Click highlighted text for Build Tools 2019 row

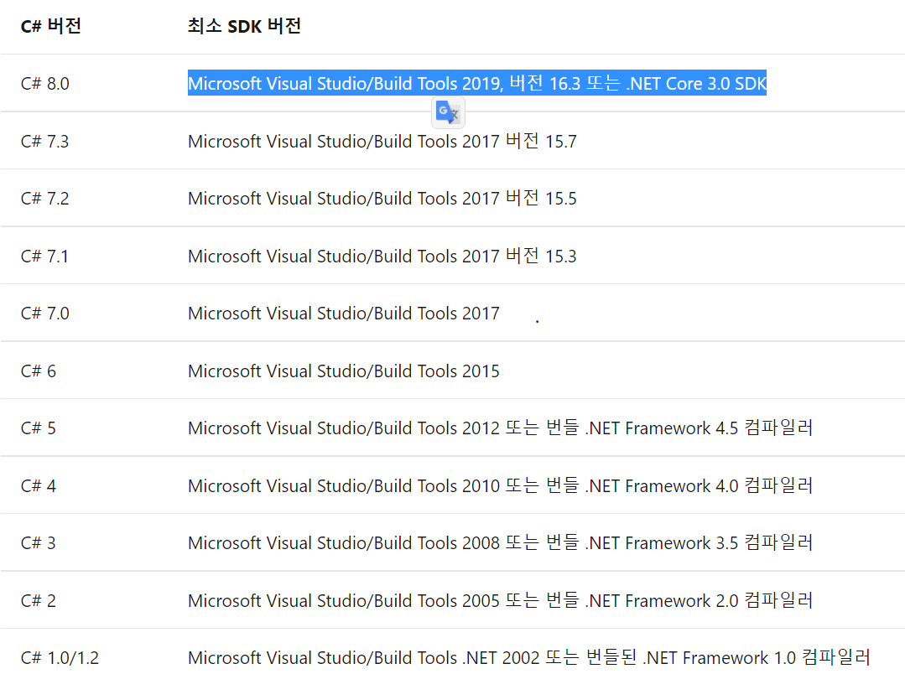coord(476,83)
